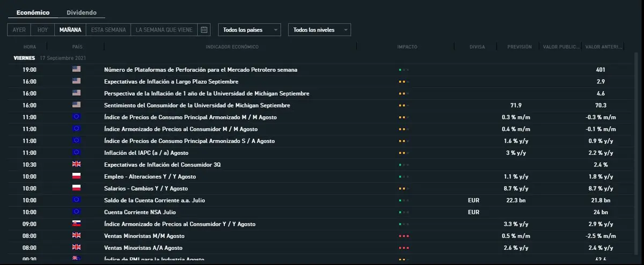Click impact level indicator for Salarios - Cambios
Image resolution: width=644 pixels, height=265 pixels.
click(404, 188)
